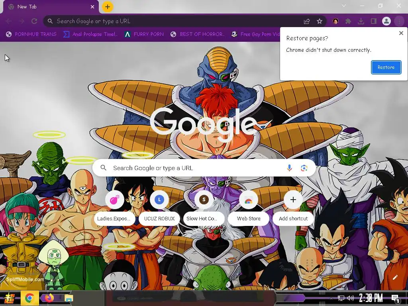Viewport: 408px width, 306px height.
Task: Click the Restore button
Action: click(x=386, y=67)
